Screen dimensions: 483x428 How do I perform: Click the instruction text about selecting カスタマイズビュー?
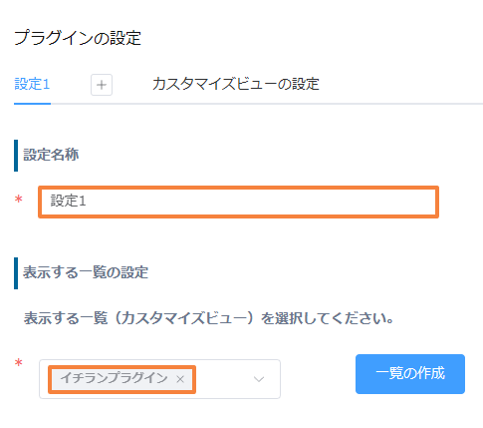pos(208,318)
